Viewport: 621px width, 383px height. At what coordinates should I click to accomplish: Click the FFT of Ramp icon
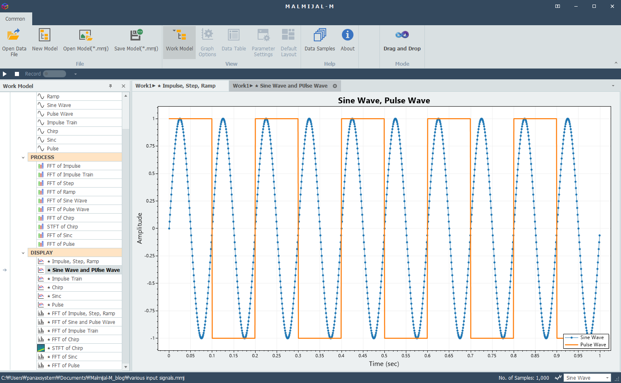coord(41,192)
